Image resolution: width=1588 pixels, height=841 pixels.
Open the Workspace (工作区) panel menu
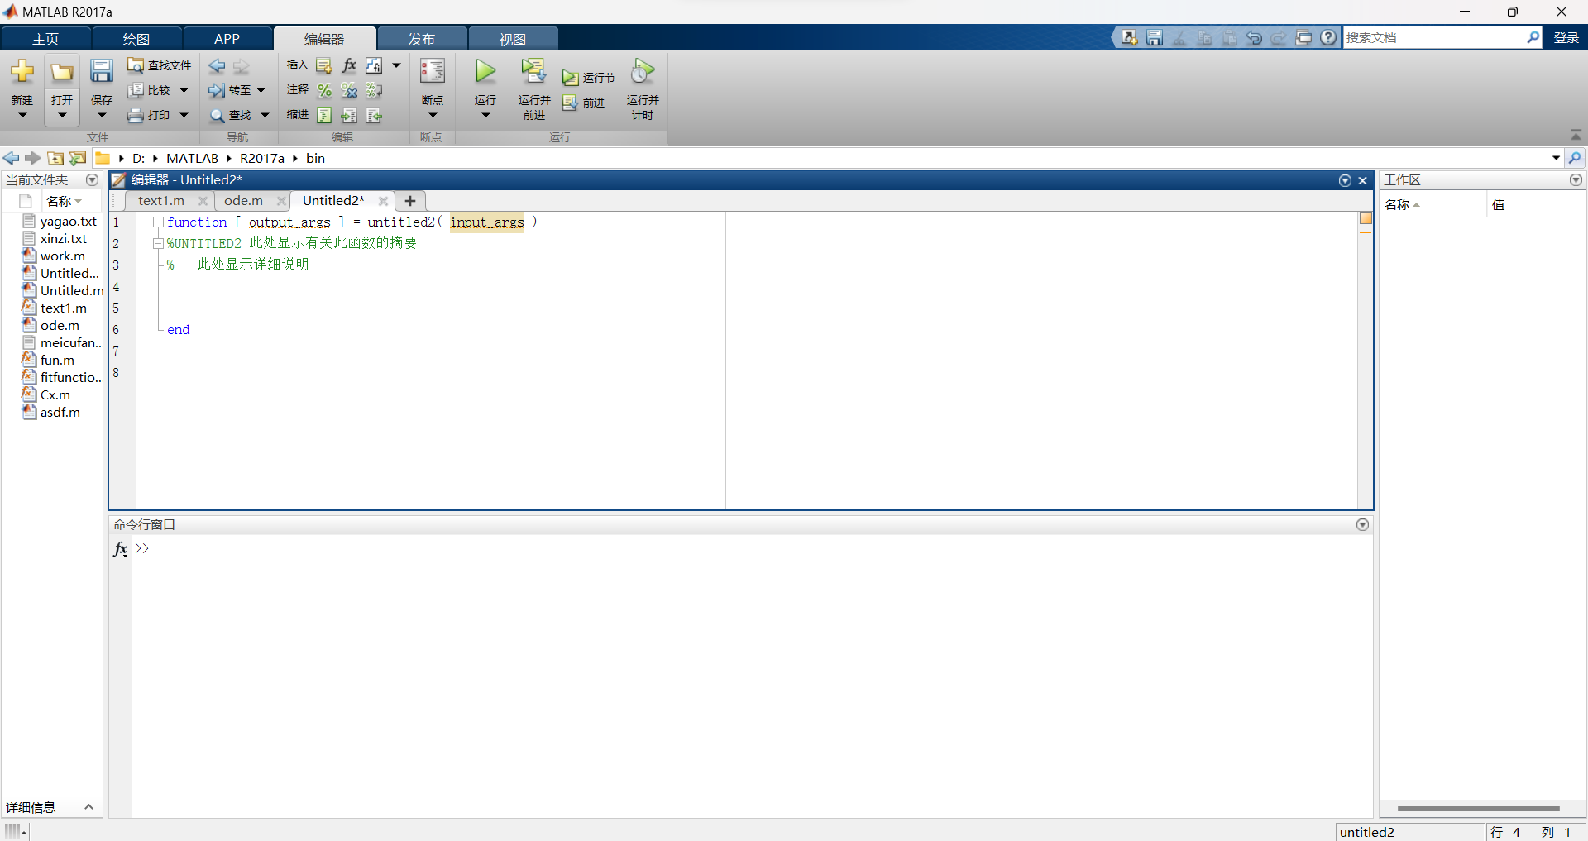(1576, 180)
